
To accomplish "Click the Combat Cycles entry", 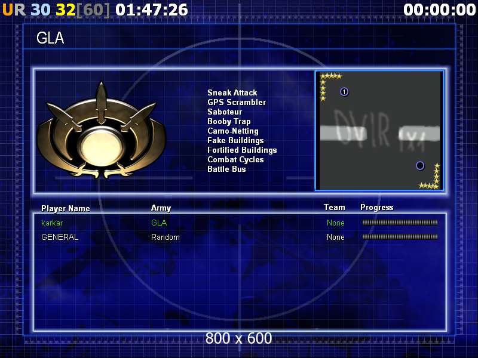I will click(x=235, y=159).
